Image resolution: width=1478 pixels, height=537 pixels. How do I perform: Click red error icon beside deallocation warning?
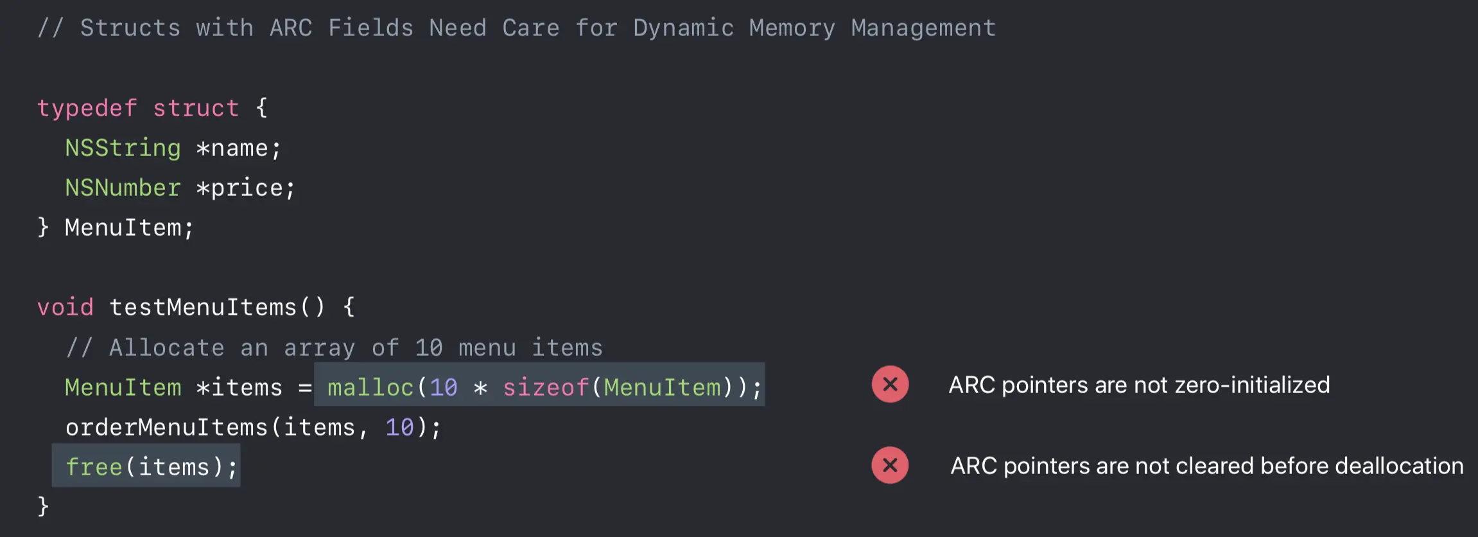click(890, 465)
